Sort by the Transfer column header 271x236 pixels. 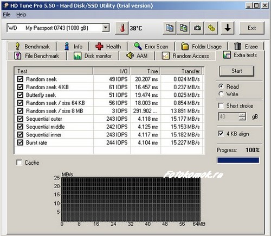pos(182,71)
